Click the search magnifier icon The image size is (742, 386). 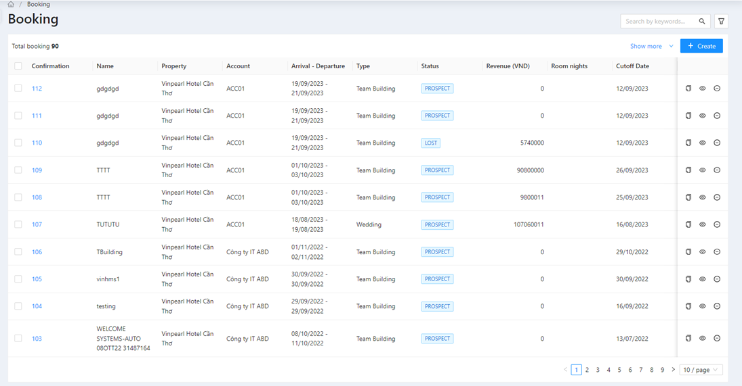[x=702, y=22]
